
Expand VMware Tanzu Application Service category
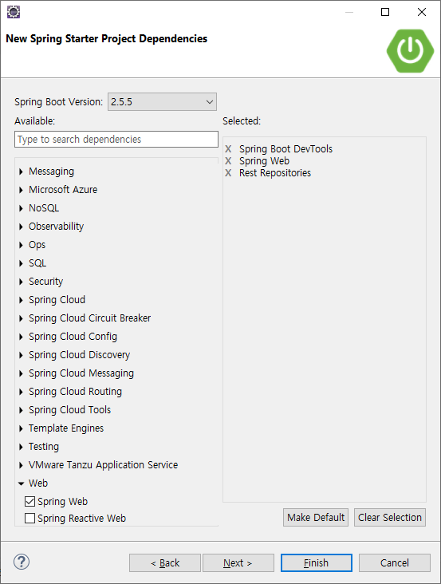21,465
